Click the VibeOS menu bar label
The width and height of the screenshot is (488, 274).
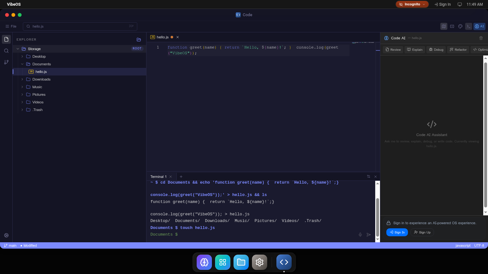pyautogui.click(x=14, y=4)
